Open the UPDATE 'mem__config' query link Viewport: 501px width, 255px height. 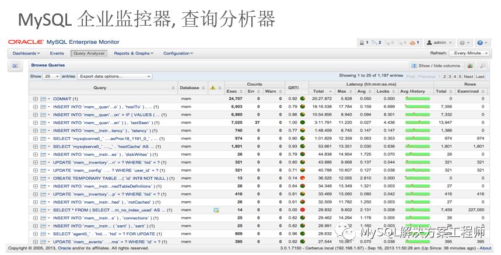point(109,170)
